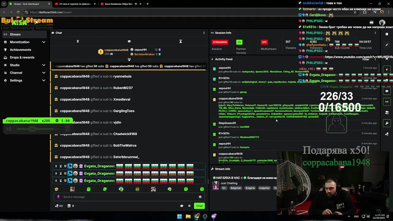Click StepQueen81 entry in Activity Feed
393x221 pixels.
point(227,123)
